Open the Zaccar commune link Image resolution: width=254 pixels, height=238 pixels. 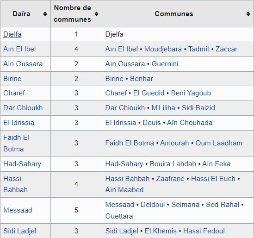(x=226, y=49)
